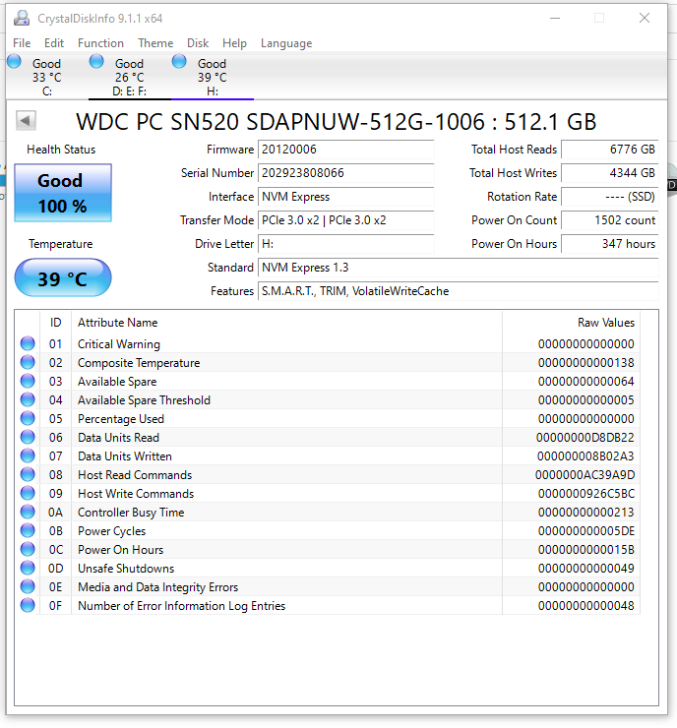Click the status orb beside Unsafe Shutdowns
The image size is (677, 728).
click(28, 568)
